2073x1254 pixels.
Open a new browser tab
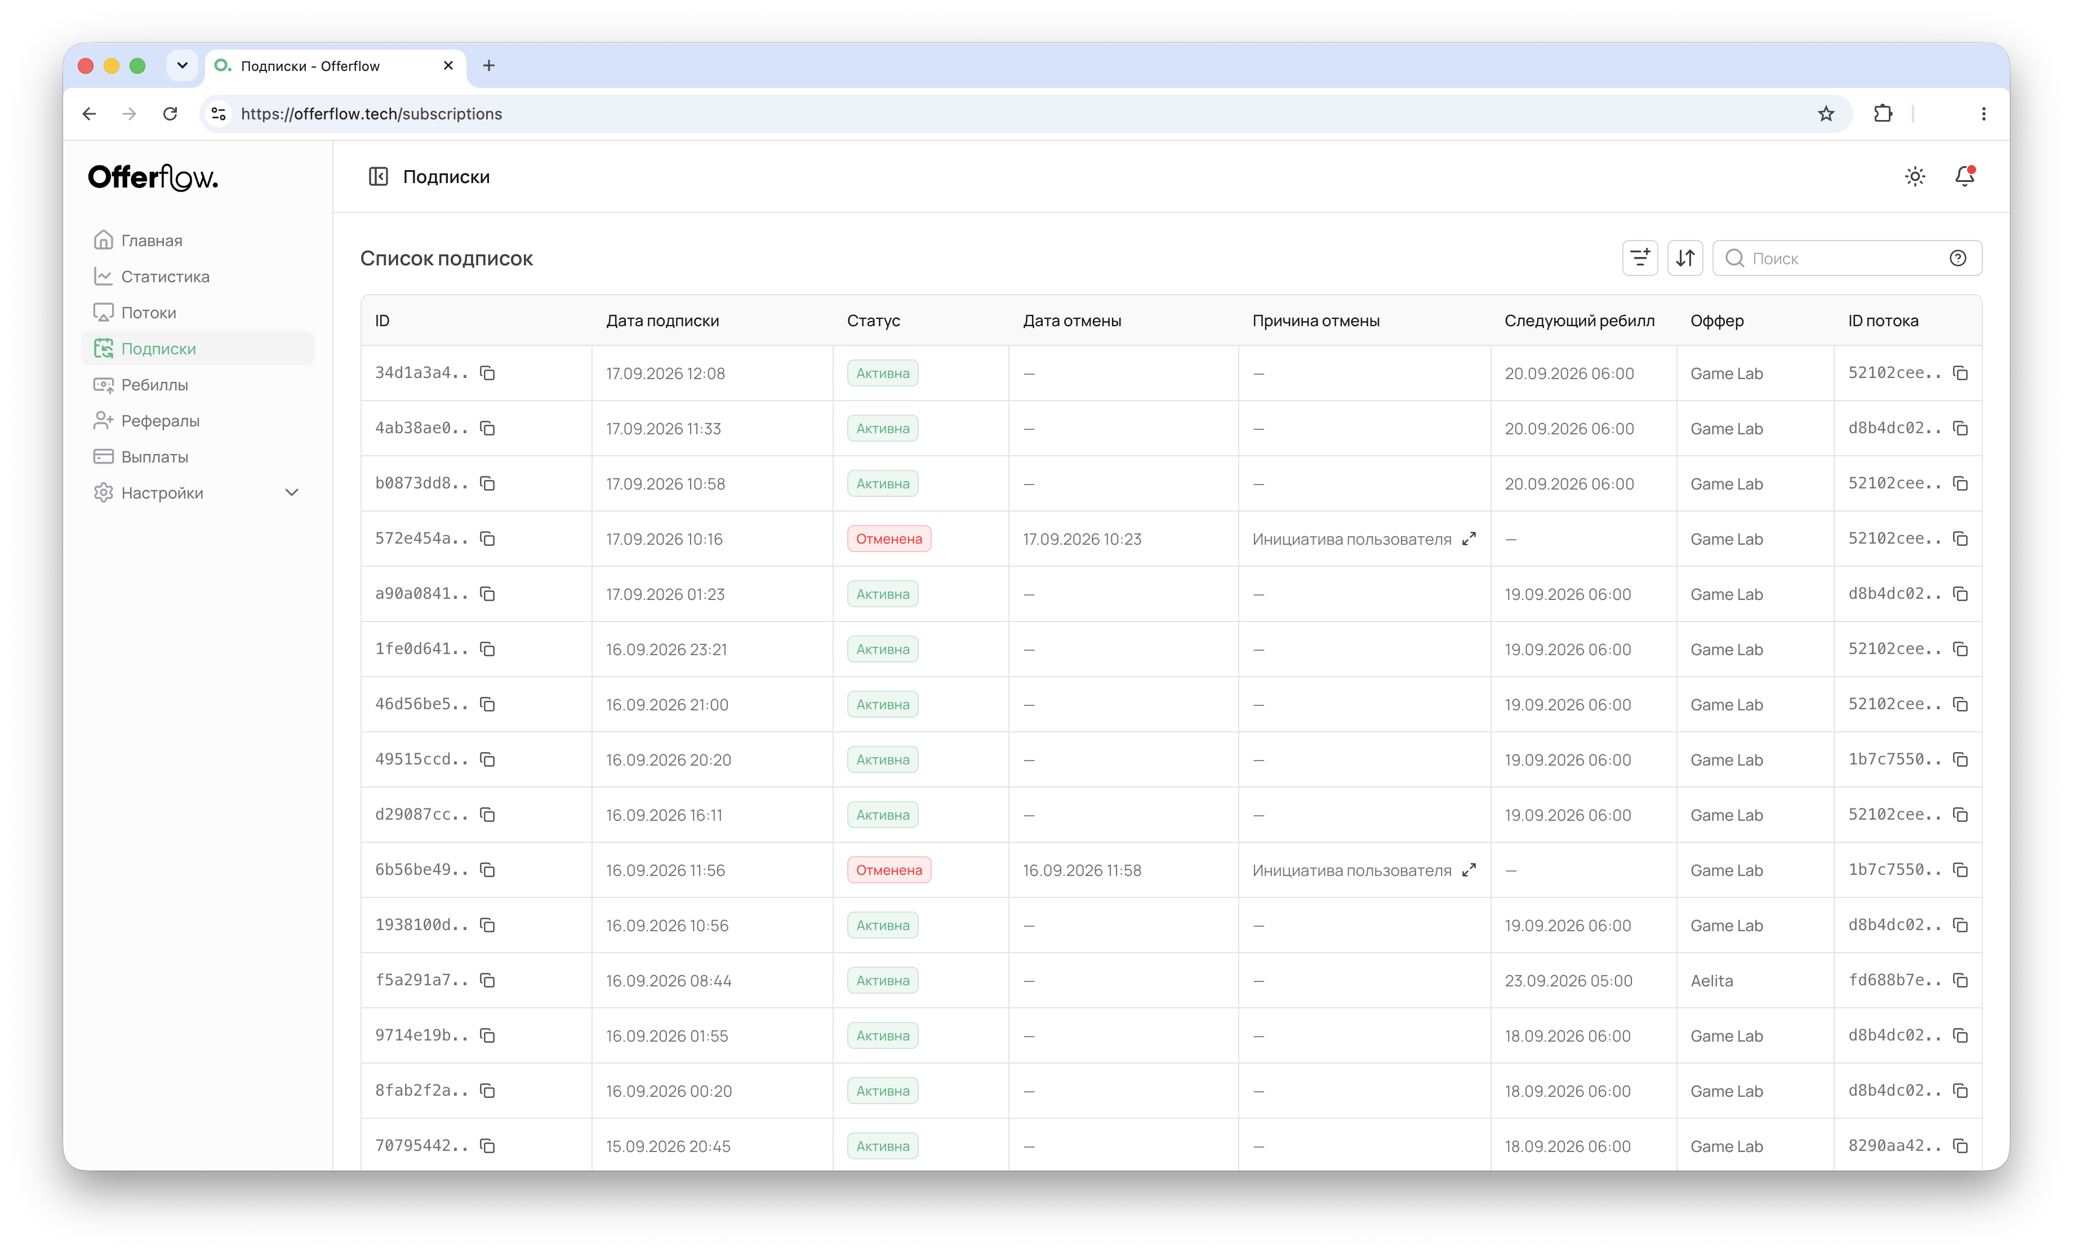489,66
